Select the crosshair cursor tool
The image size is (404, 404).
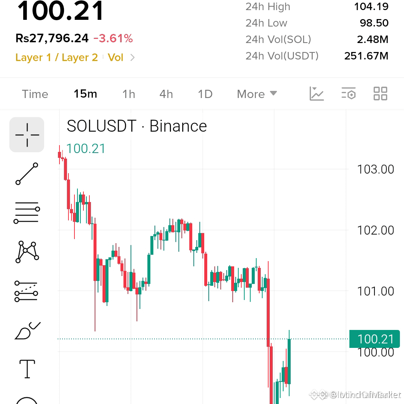[x=27, y=135]
